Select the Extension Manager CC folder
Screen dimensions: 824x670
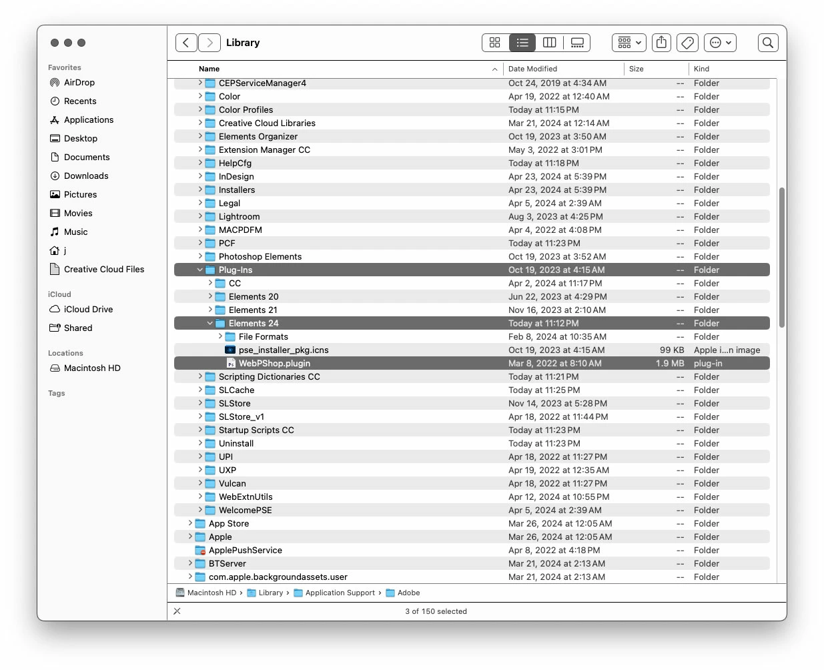(x=472, y=149)
